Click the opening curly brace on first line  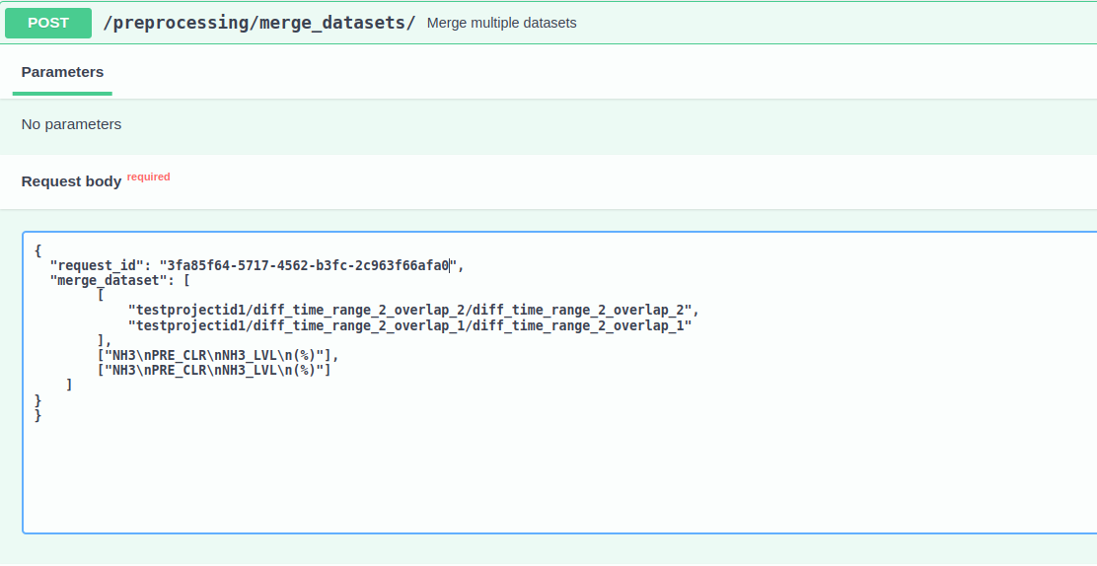coord(38,250)
